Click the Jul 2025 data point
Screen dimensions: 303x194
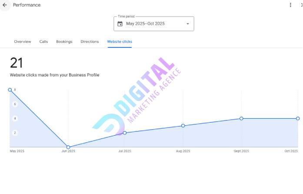[x=125, y=133]
